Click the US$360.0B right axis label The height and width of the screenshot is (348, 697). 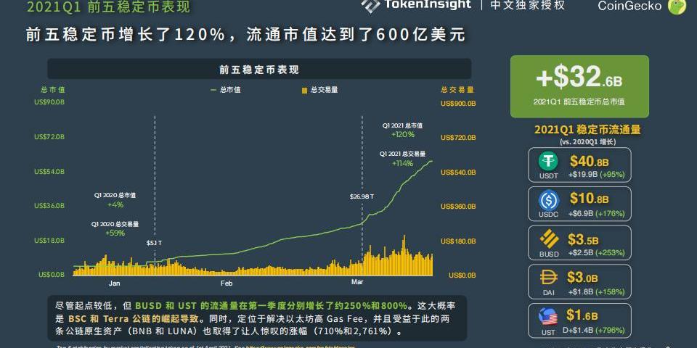[x=459, y=207]
